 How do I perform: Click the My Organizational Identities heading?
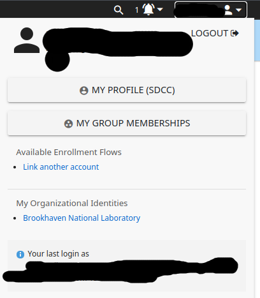point(72,204)
